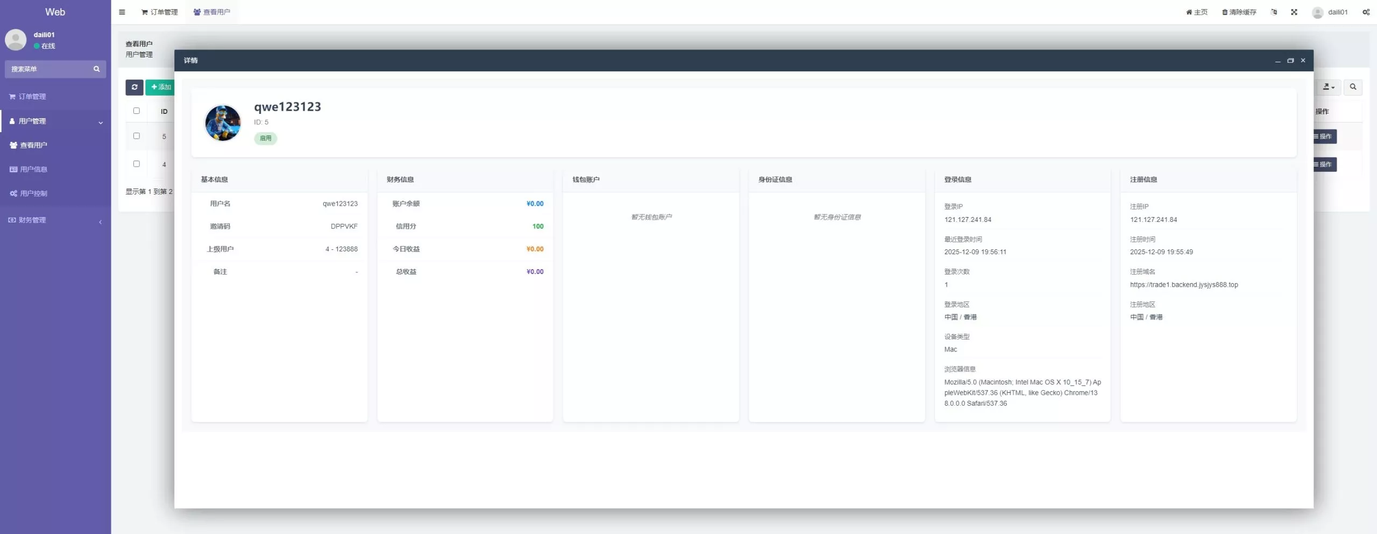Click the hamburger menu toggle icon
The width and height of the screenshot is (1377, 534).
tap(122, 12)
